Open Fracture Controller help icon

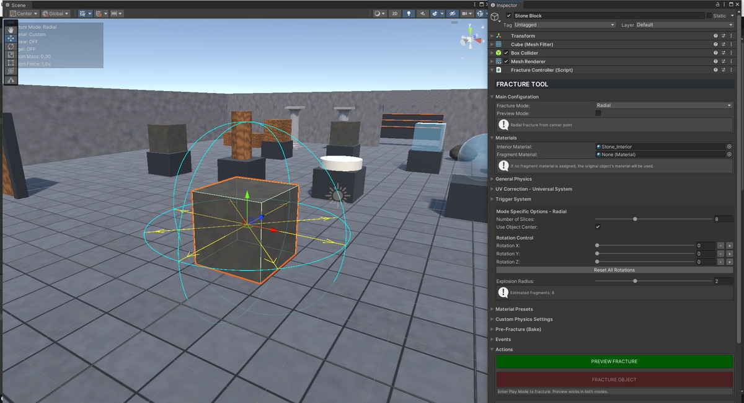[715, 70]
